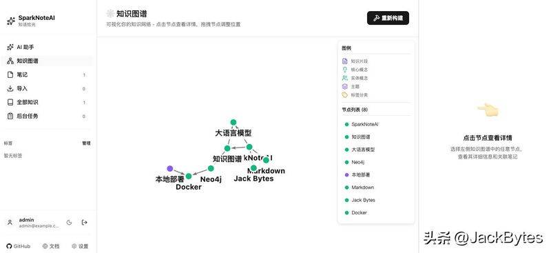Click the 知识图谱 graph node
The height and width of the screenshot is (253, 551).
[227, 148]
